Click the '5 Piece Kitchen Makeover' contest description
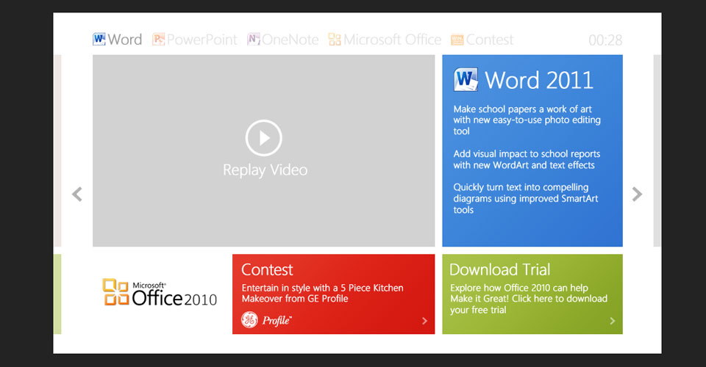This screenshot has width=706, height=367. click(x=322, y=294)
